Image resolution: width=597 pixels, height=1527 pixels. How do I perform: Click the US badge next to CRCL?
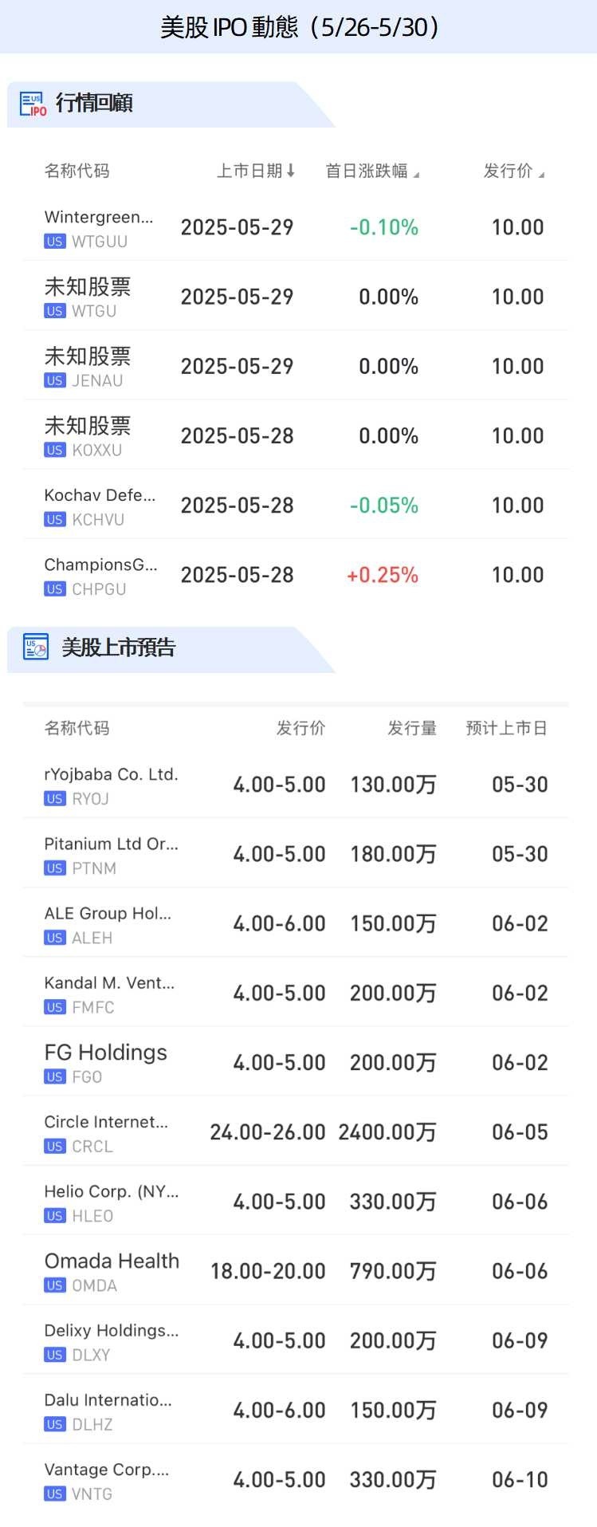[x=54, y=1147]
